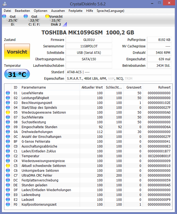This screenshot has height=214, width=177.
Task: Click the Grenzwert column header
Action: click(x=133, y=87)
